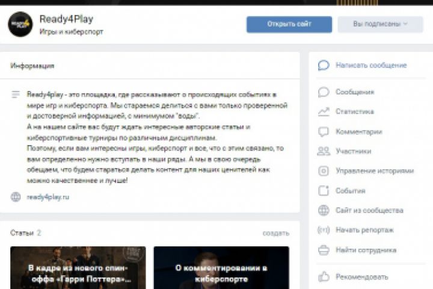Viewport: 433px width, 289px height.
Task: Click the description line starting 'Ready4play - это площадка'
Action: coord(152,95)
